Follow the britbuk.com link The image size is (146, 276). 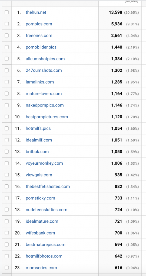(x=37, y=152)
